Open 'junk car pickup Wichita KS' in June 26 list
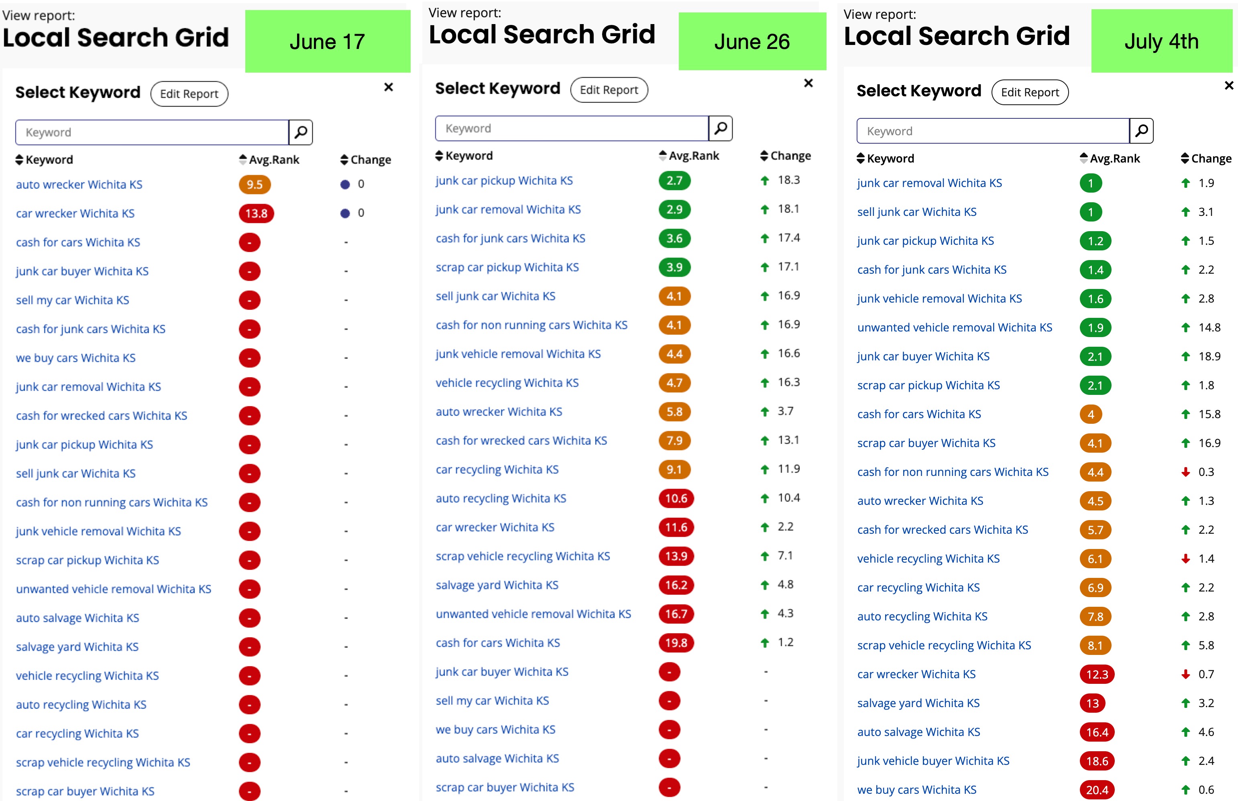The height and width of the screenshot is (801, 1238). point(504,181)
